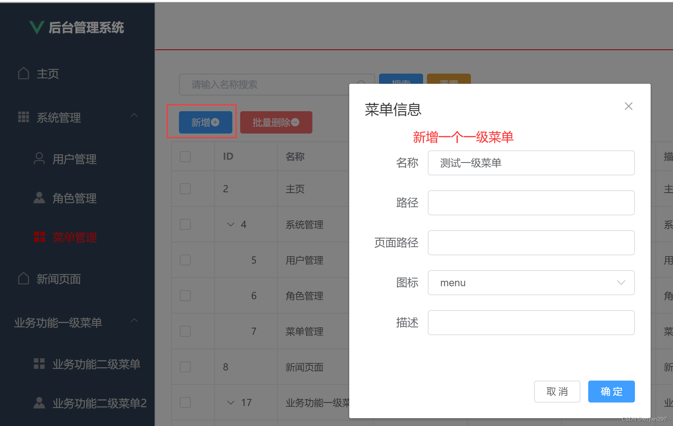Image resolution: width=673 pixels, height=426 pixels.
Task: Collapse the 业务功能一级菜单 sidebar arrow
Action: [x=134, y=321]
